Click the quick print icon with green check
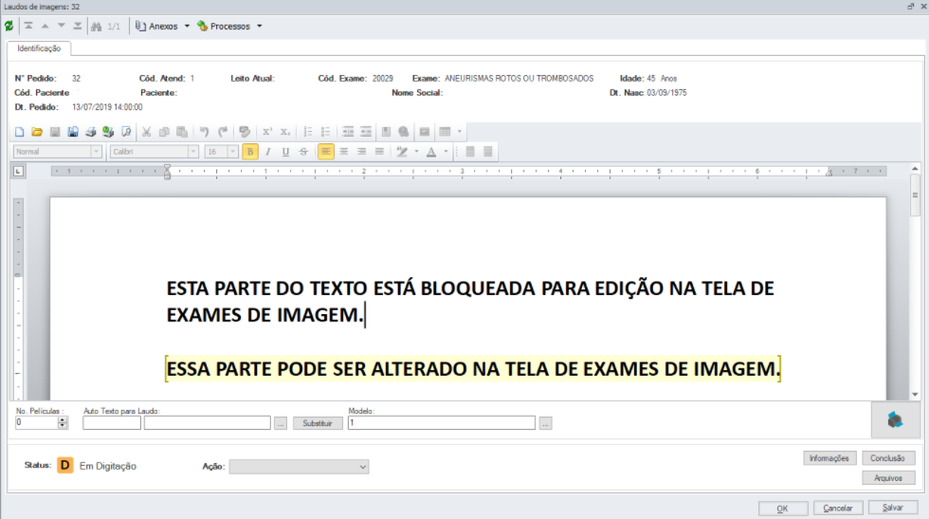 pyautogui.click(x=108, y=132)
